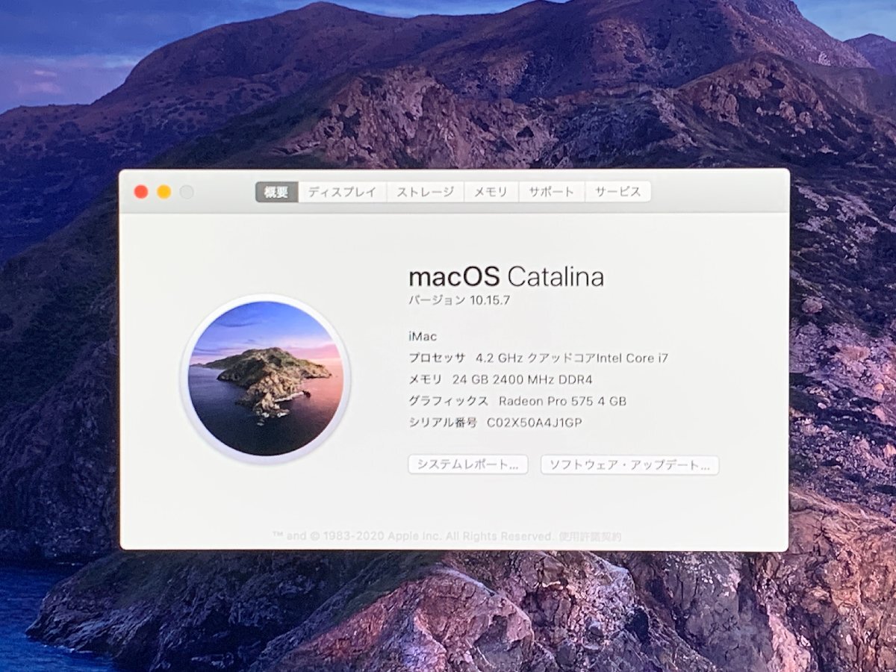The image size is (896, 672).
Task: Click the バージョン 10.15.7 text
Action: click(x=459, y=300)
